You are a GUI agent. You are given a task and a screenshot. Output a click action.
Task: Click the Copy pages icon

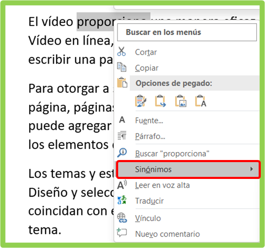(x=122, y=67)
